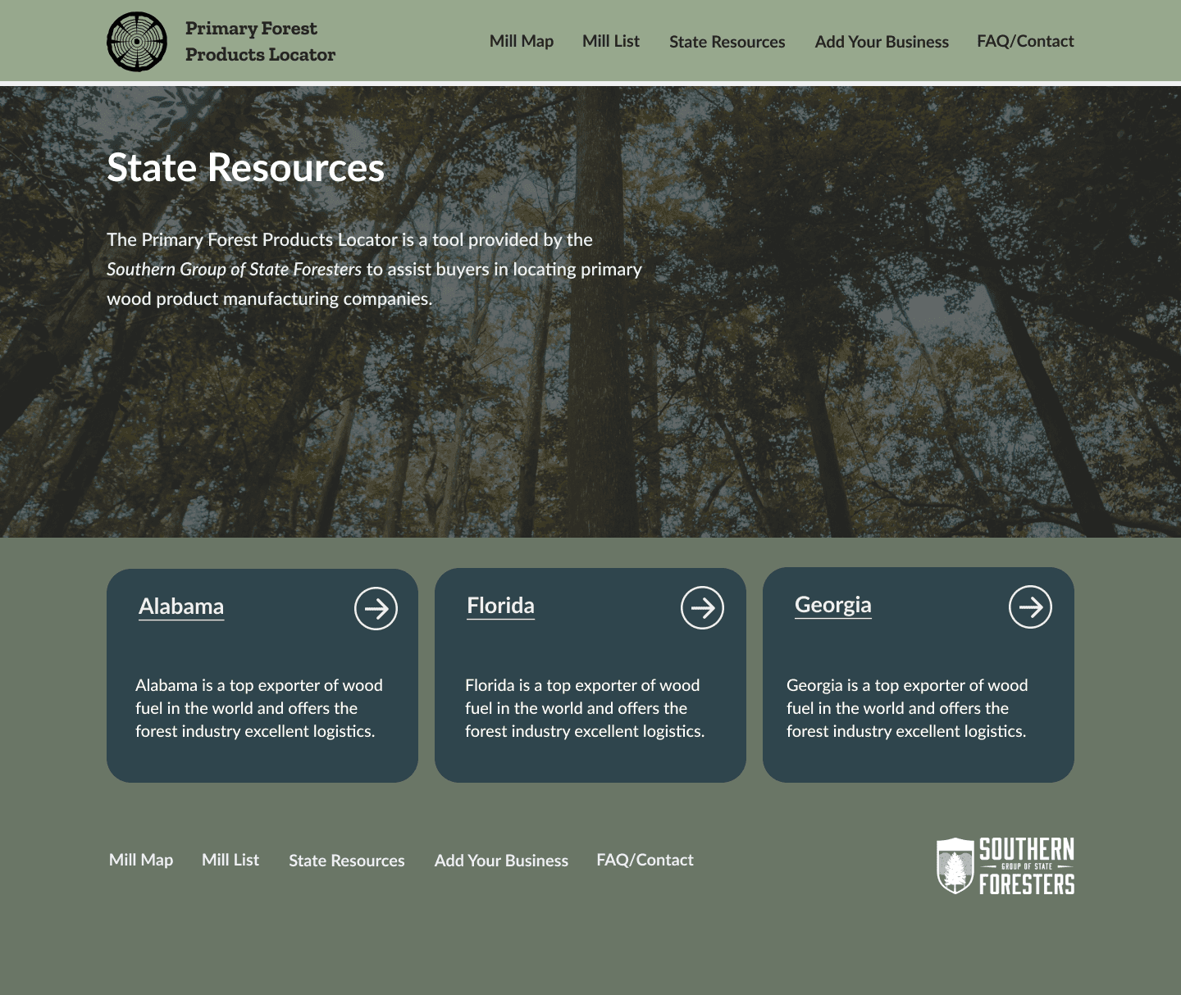The width and height of the screenshot is (1181, 995).
Task: Click the Florida card arrow icon
Action: (702, 607)
